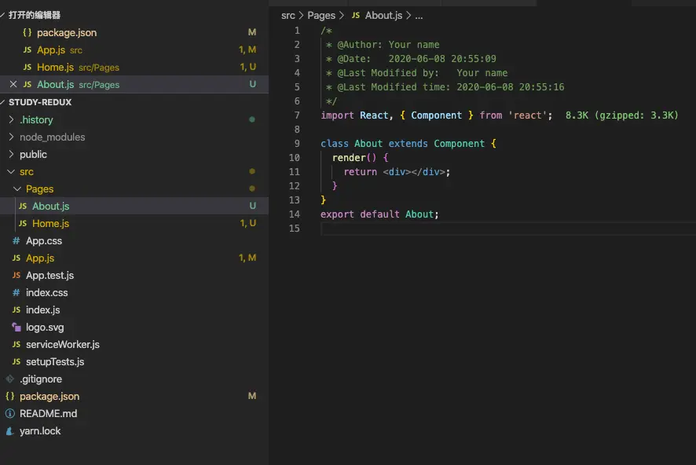Click the @Author comment on line 2
This screenshot has height=465, width=696.
pos(383,45)
